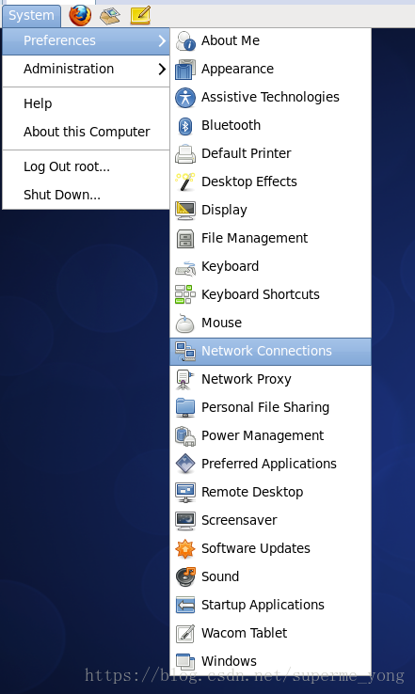Screen dimensions: 415x694
Task: Click the Sound speaker icon
Action: [x=185, y=576]
